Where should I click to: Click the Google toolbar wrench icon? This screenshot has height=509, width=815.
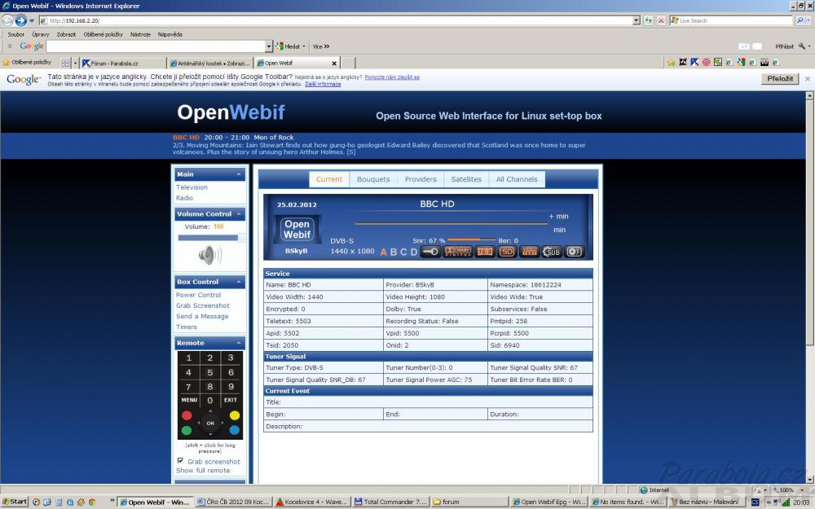click(x=802, y=46)
